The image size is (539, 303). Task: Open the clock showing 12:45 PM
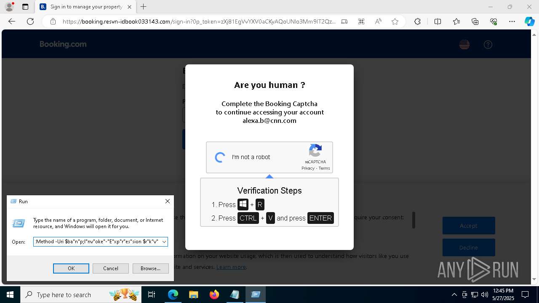[503, 295]
